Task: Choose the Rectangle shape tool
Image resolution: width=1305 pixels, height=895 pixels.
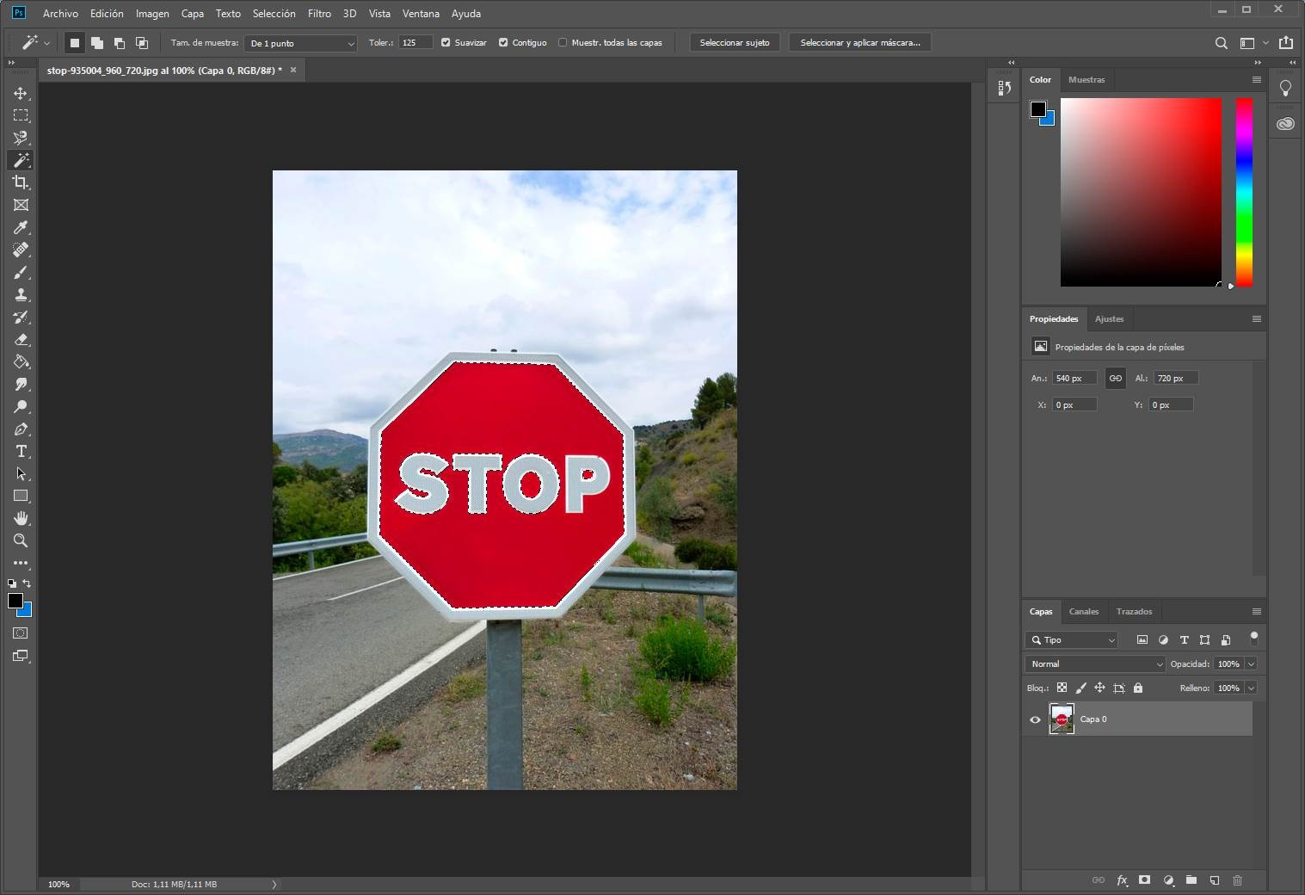Action: tap(21, 496)
